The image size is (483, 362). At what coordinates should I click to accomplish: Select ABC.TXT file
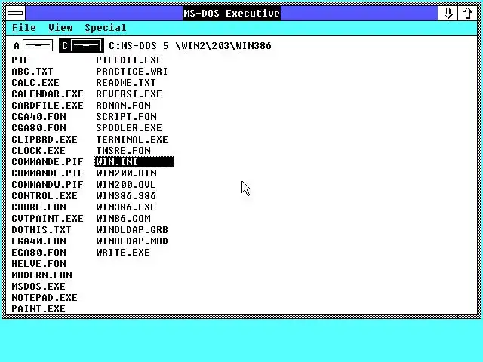32,72
